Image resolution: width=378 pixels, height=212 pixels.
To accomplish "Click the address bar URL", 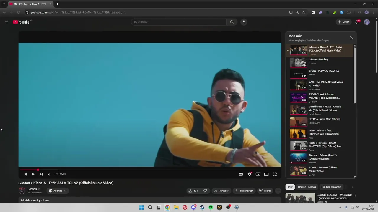I will click(x=78, y=12).
